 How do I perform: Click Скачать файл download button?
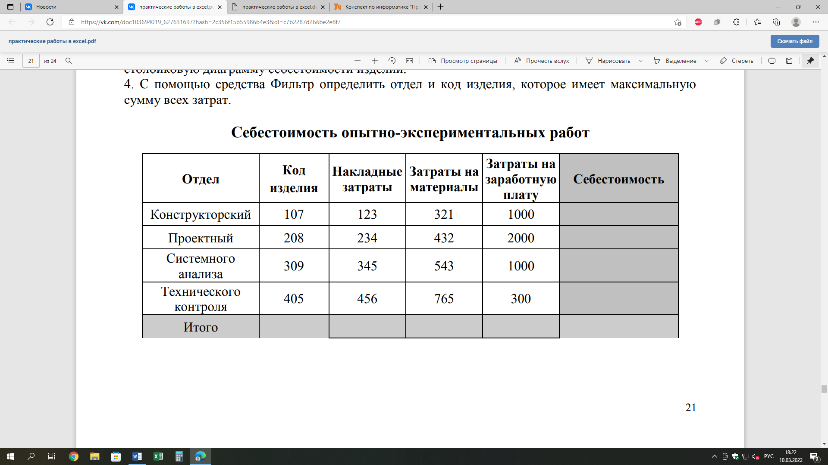795,41
